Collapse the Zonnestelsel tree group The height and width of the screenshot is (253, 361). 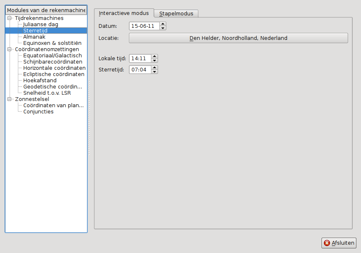pos(9,99)
